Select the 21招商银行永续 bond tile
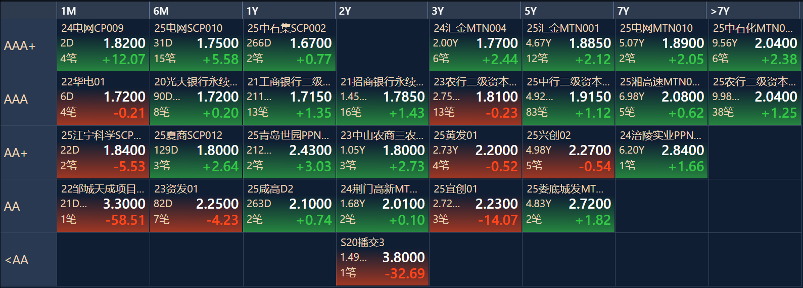Screen dimensions: 803x288 [382, 99]
